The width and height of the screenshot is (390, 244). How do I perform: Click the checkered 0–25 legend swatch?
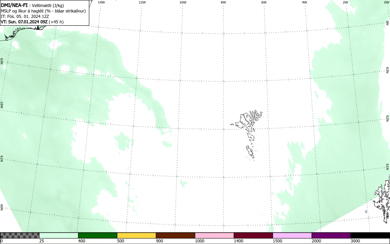pos(19,235)
